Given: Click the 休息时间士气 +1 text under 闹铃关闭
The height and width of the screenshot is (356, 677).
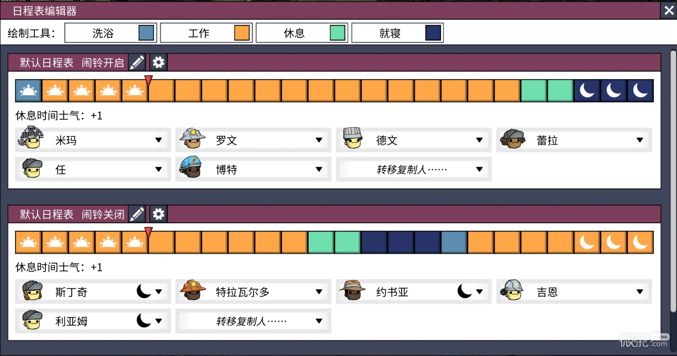Looking at the screenshot, I should tap(59, 267).
